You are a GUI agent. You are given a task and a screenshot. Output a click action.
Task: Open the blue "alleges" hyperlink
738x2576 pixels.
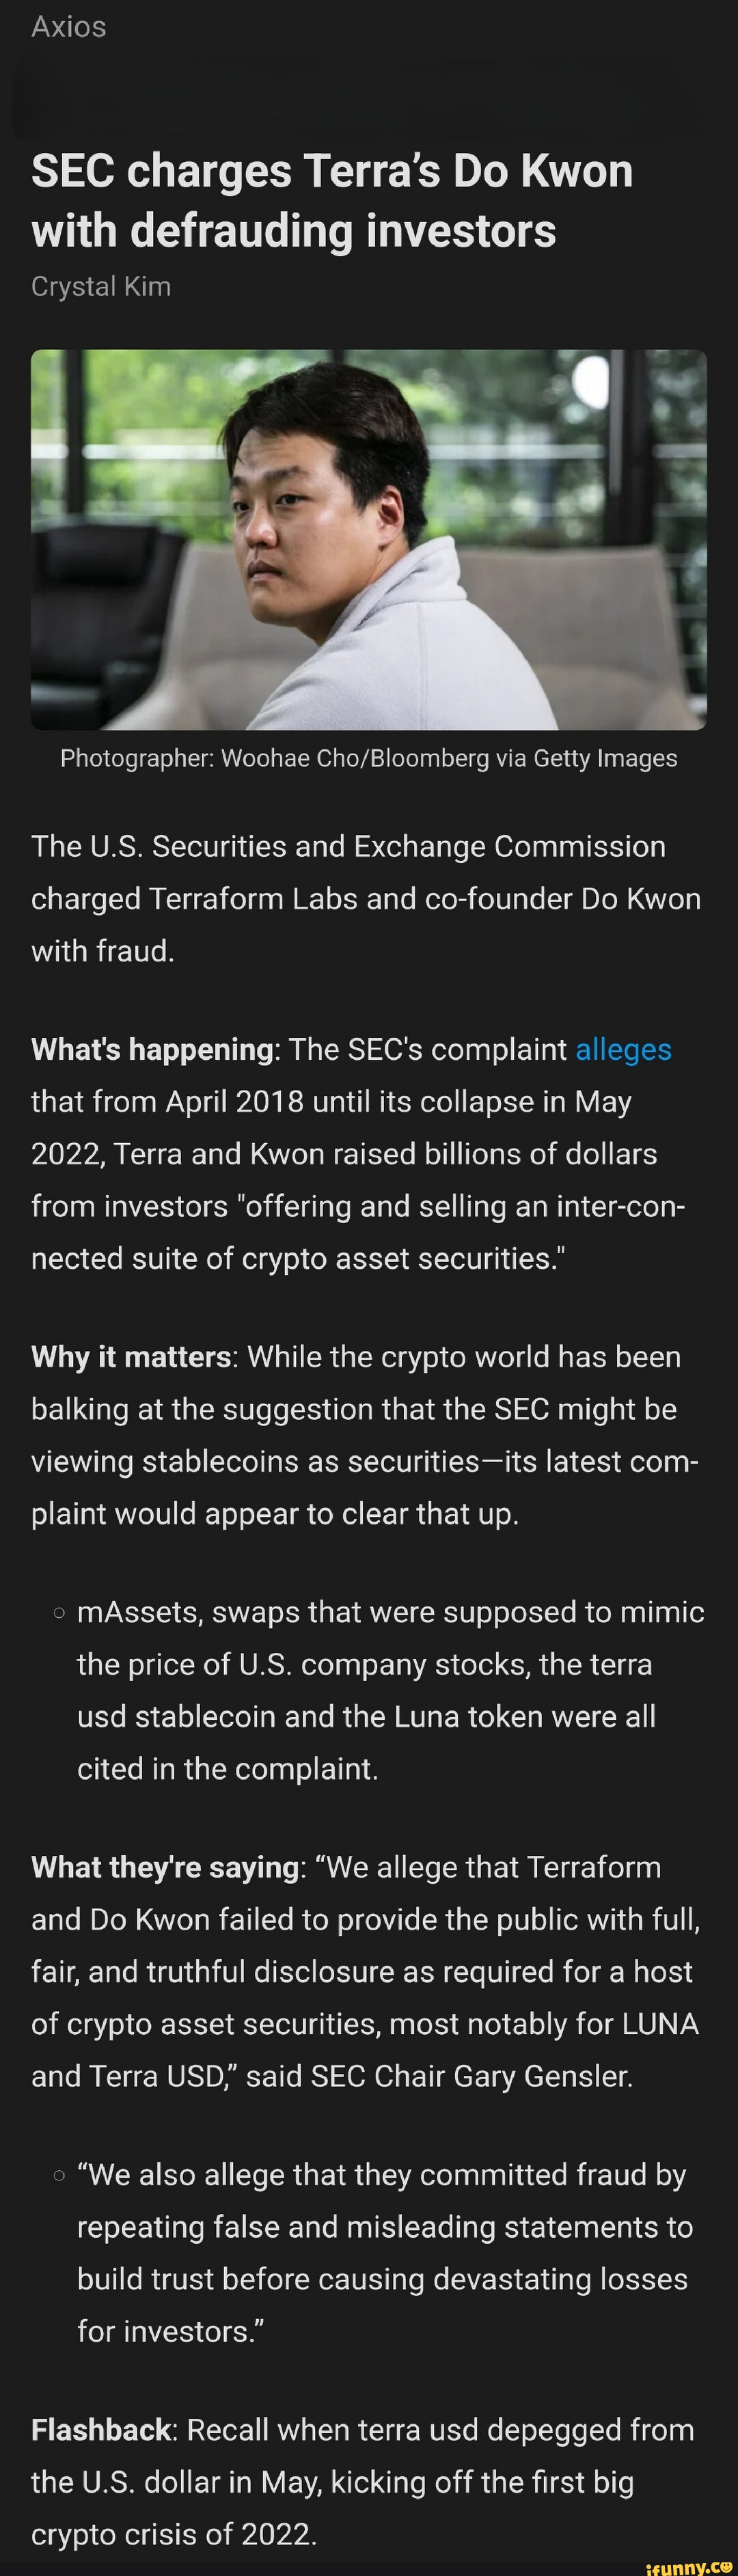(x=623, y=1049)
